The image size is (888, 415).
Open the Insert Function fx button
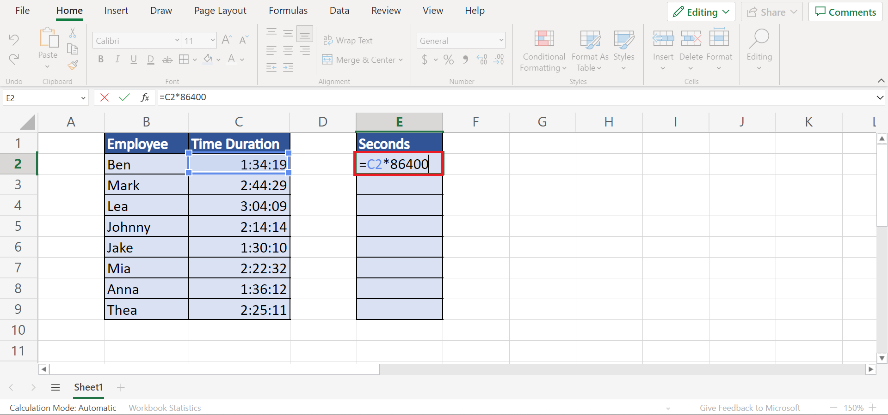145,97
